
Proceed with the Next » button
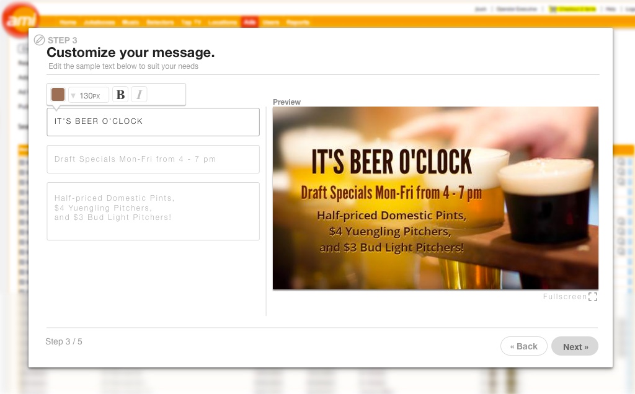[x=575, y=347]
